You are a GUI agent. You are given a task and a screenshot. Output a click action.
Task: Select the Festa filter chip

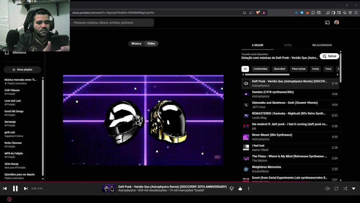pos(316,69)
